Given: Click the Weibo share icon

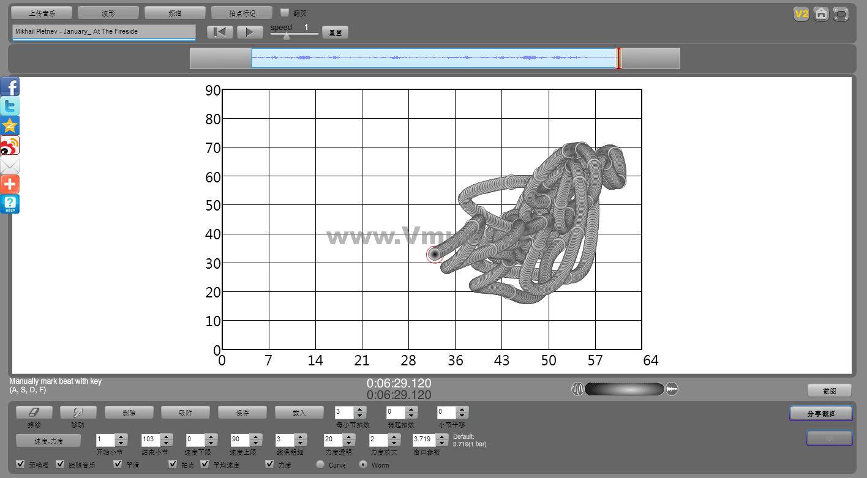Looking at the screenshot, I should click(x=10, y=145).
